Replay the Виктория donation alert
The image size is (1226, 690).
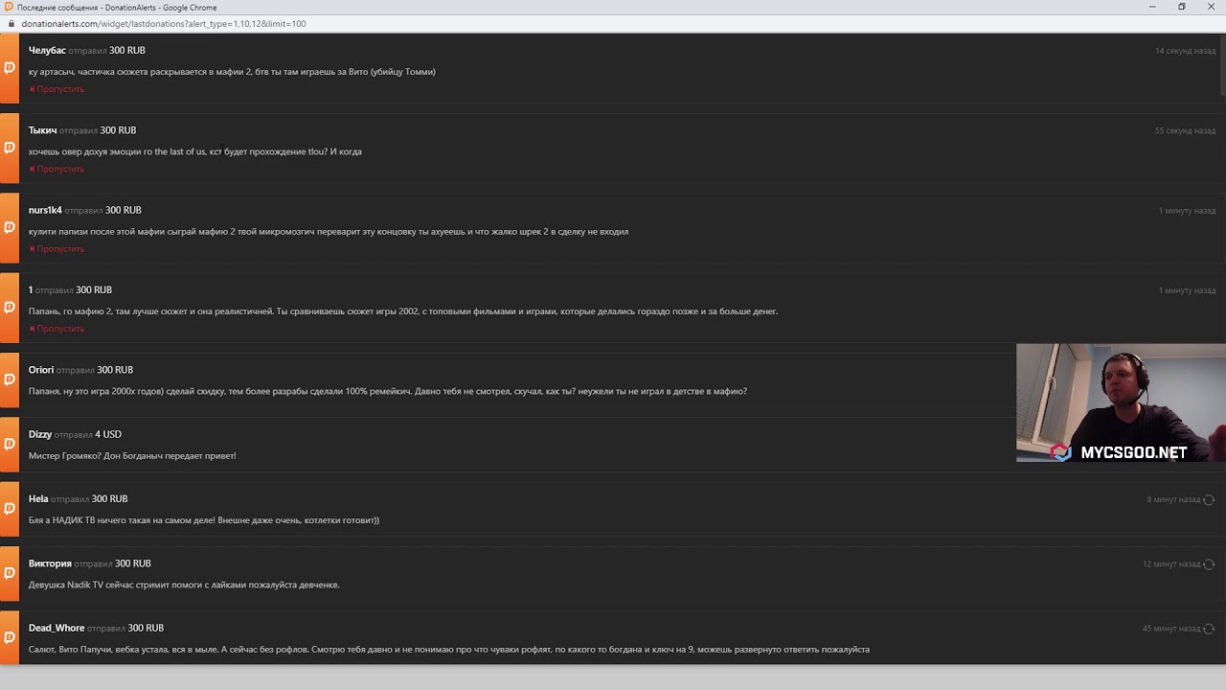click(x=1209, y=564)
